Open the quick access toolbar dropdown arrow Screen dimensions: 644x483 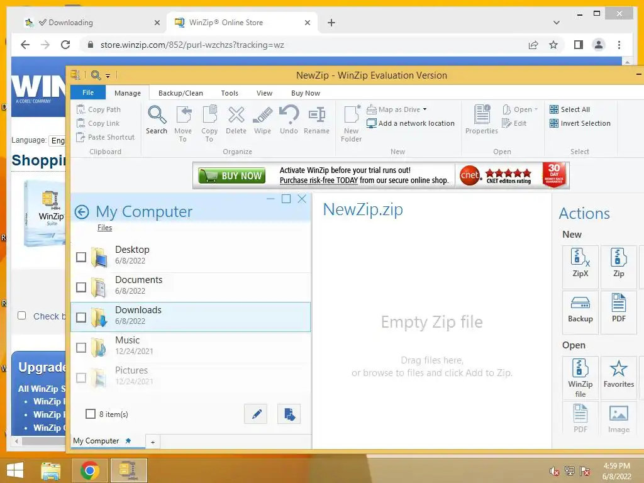pos(108,75)
